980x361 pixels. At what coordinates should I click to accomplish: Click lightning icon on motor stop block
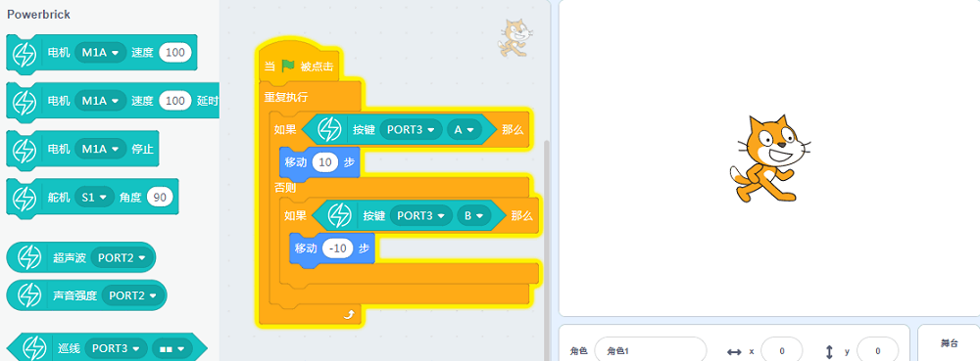click(x=24, y=150)
